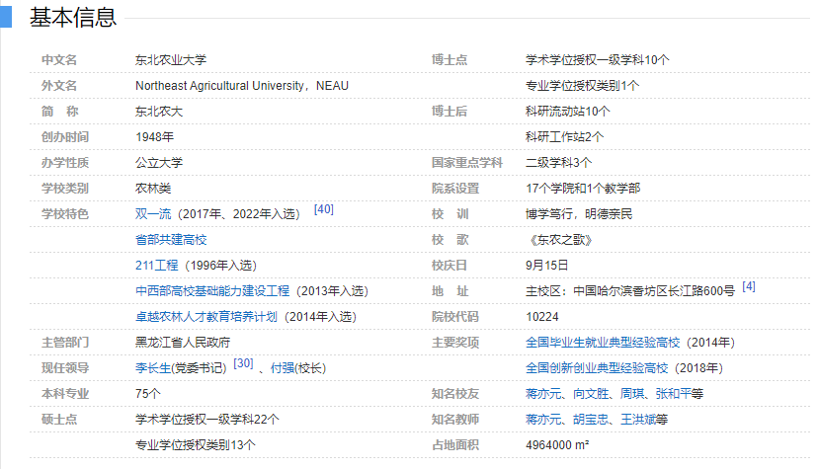Click reference [4] beside the address
Image resolution: width=819 pixels, height=469 pixels.
tap(749, 286)
